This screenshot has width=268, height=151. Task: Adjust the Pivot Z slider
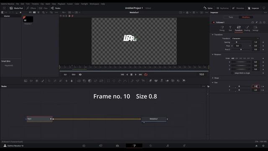click(x=241, y=49)
